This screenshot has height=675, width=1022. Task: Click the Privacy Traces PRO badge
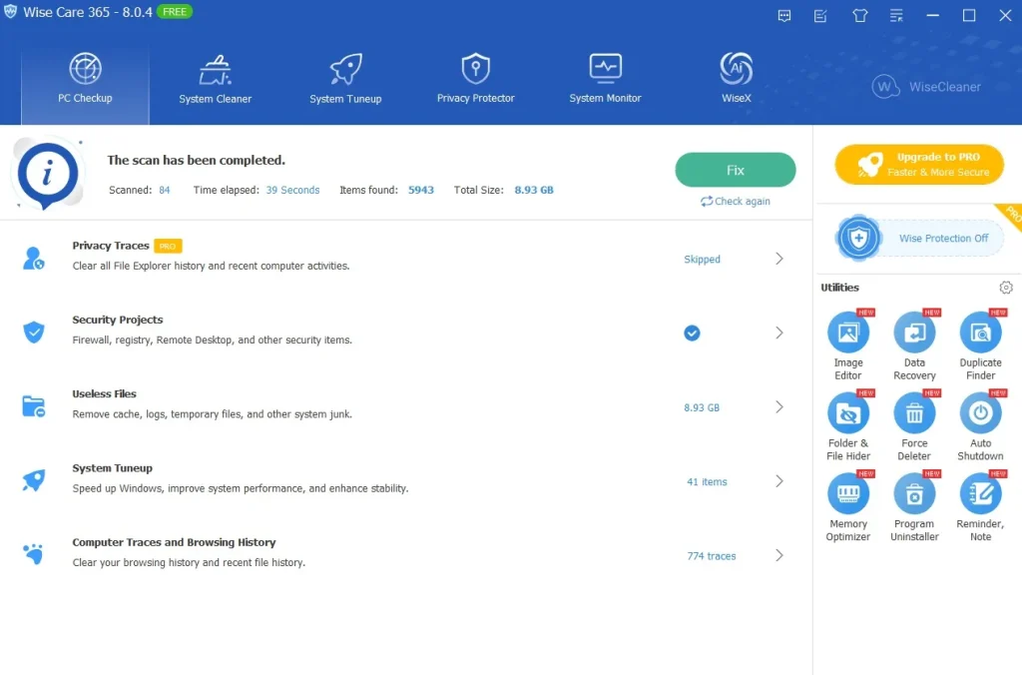[168, 246]
